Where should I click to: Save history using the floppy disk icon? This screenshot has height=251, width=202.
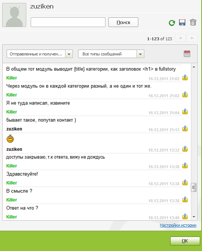(182, 23)
